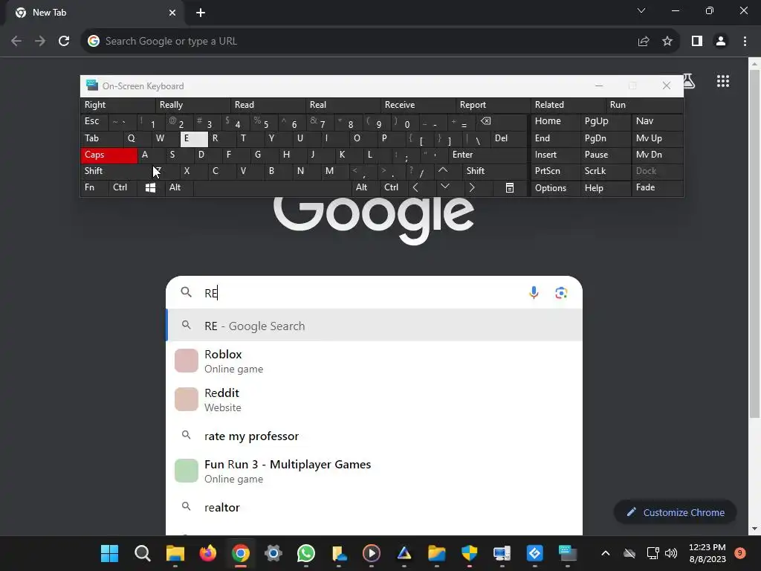Image resolution: width=761 pixels, height=571 pixels.
Task: Click the down arrow key on On-Screen Keyboard
Action: (444, 187)
